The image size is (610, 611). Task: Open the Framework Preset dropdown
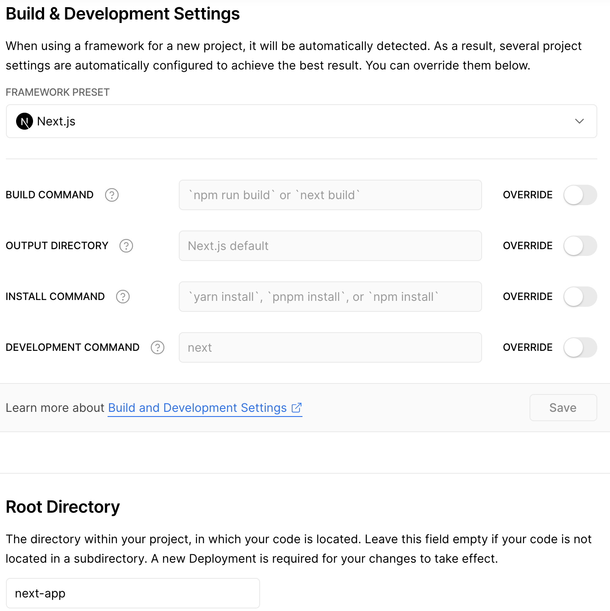point(302,121)
